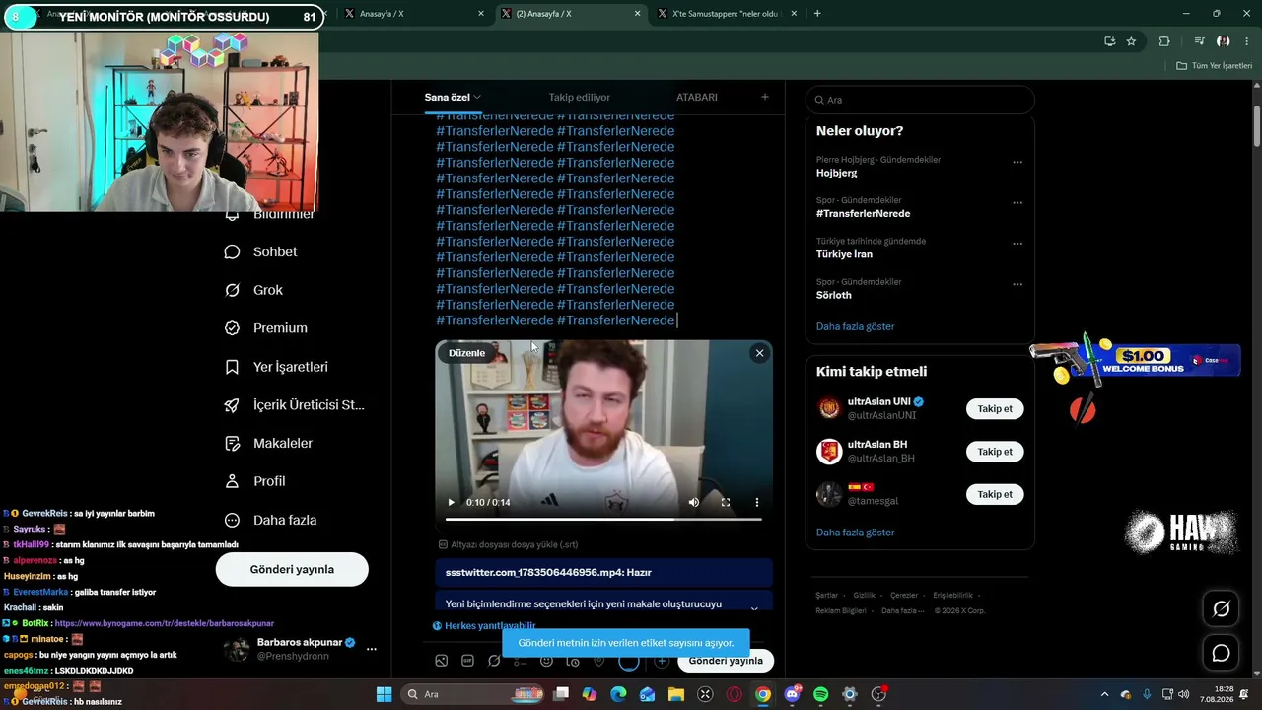
Task: Upload a subtitle file (.srt)
Action: [508, 544]
